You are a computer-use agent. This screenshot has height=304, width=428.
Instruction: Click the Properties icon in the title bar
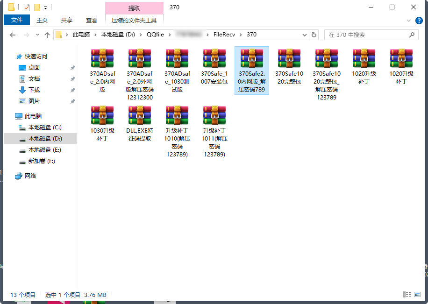(x=27, y=7)
